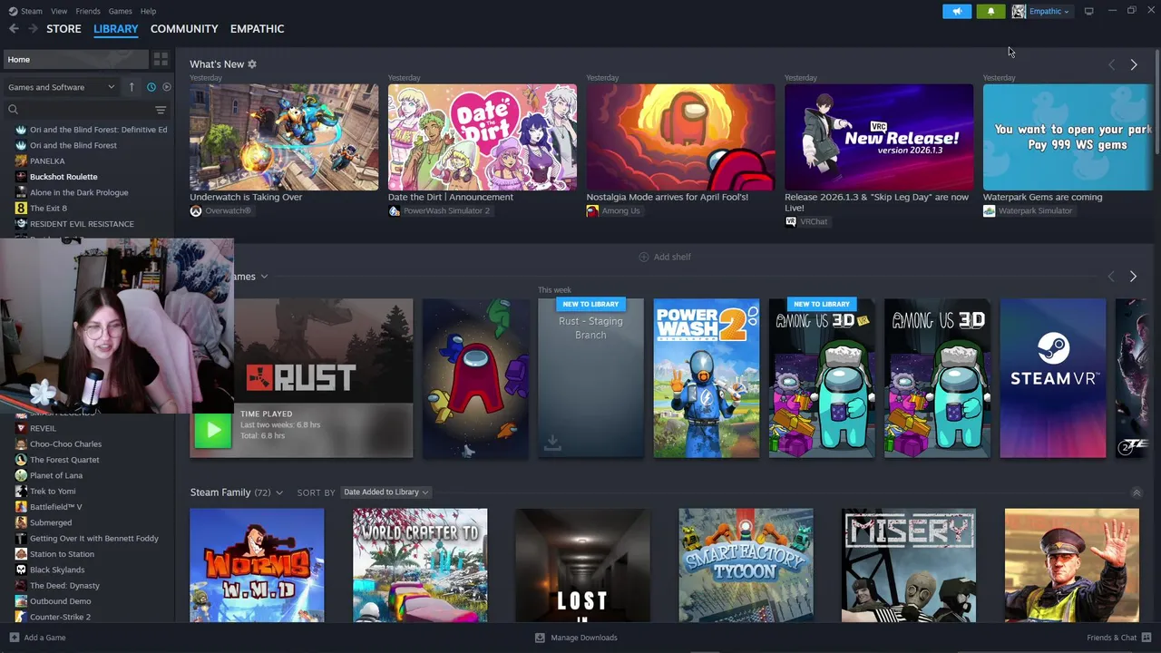This screenshot has width=1161, height=653.
Task: Open advanced filter options icon
Action: (161, 110)
